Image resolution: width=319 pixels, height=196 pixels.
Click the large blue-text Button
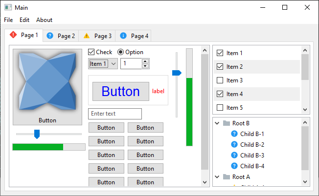click(x=121, y=91)
